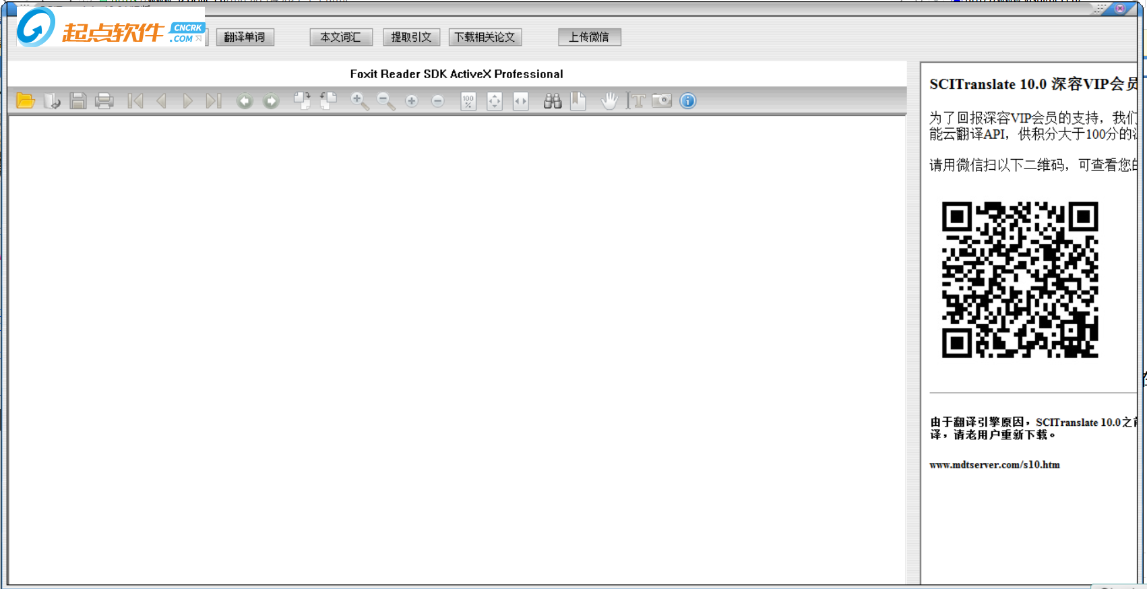Click the round previous view button
Screen dimensions: 1147x589
coord(245,101)
